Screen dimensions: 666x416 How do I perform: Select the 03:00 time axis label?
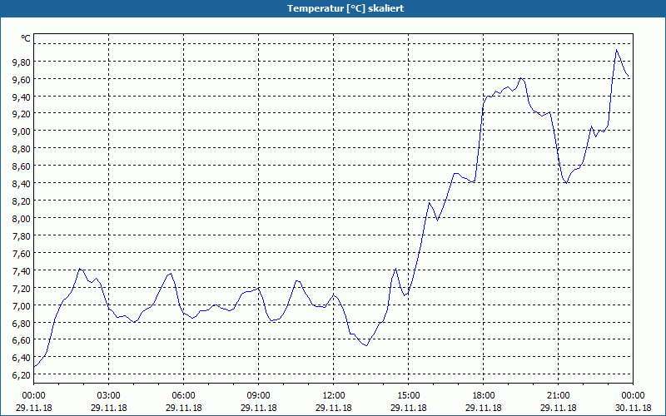click(x=109, y=396)
